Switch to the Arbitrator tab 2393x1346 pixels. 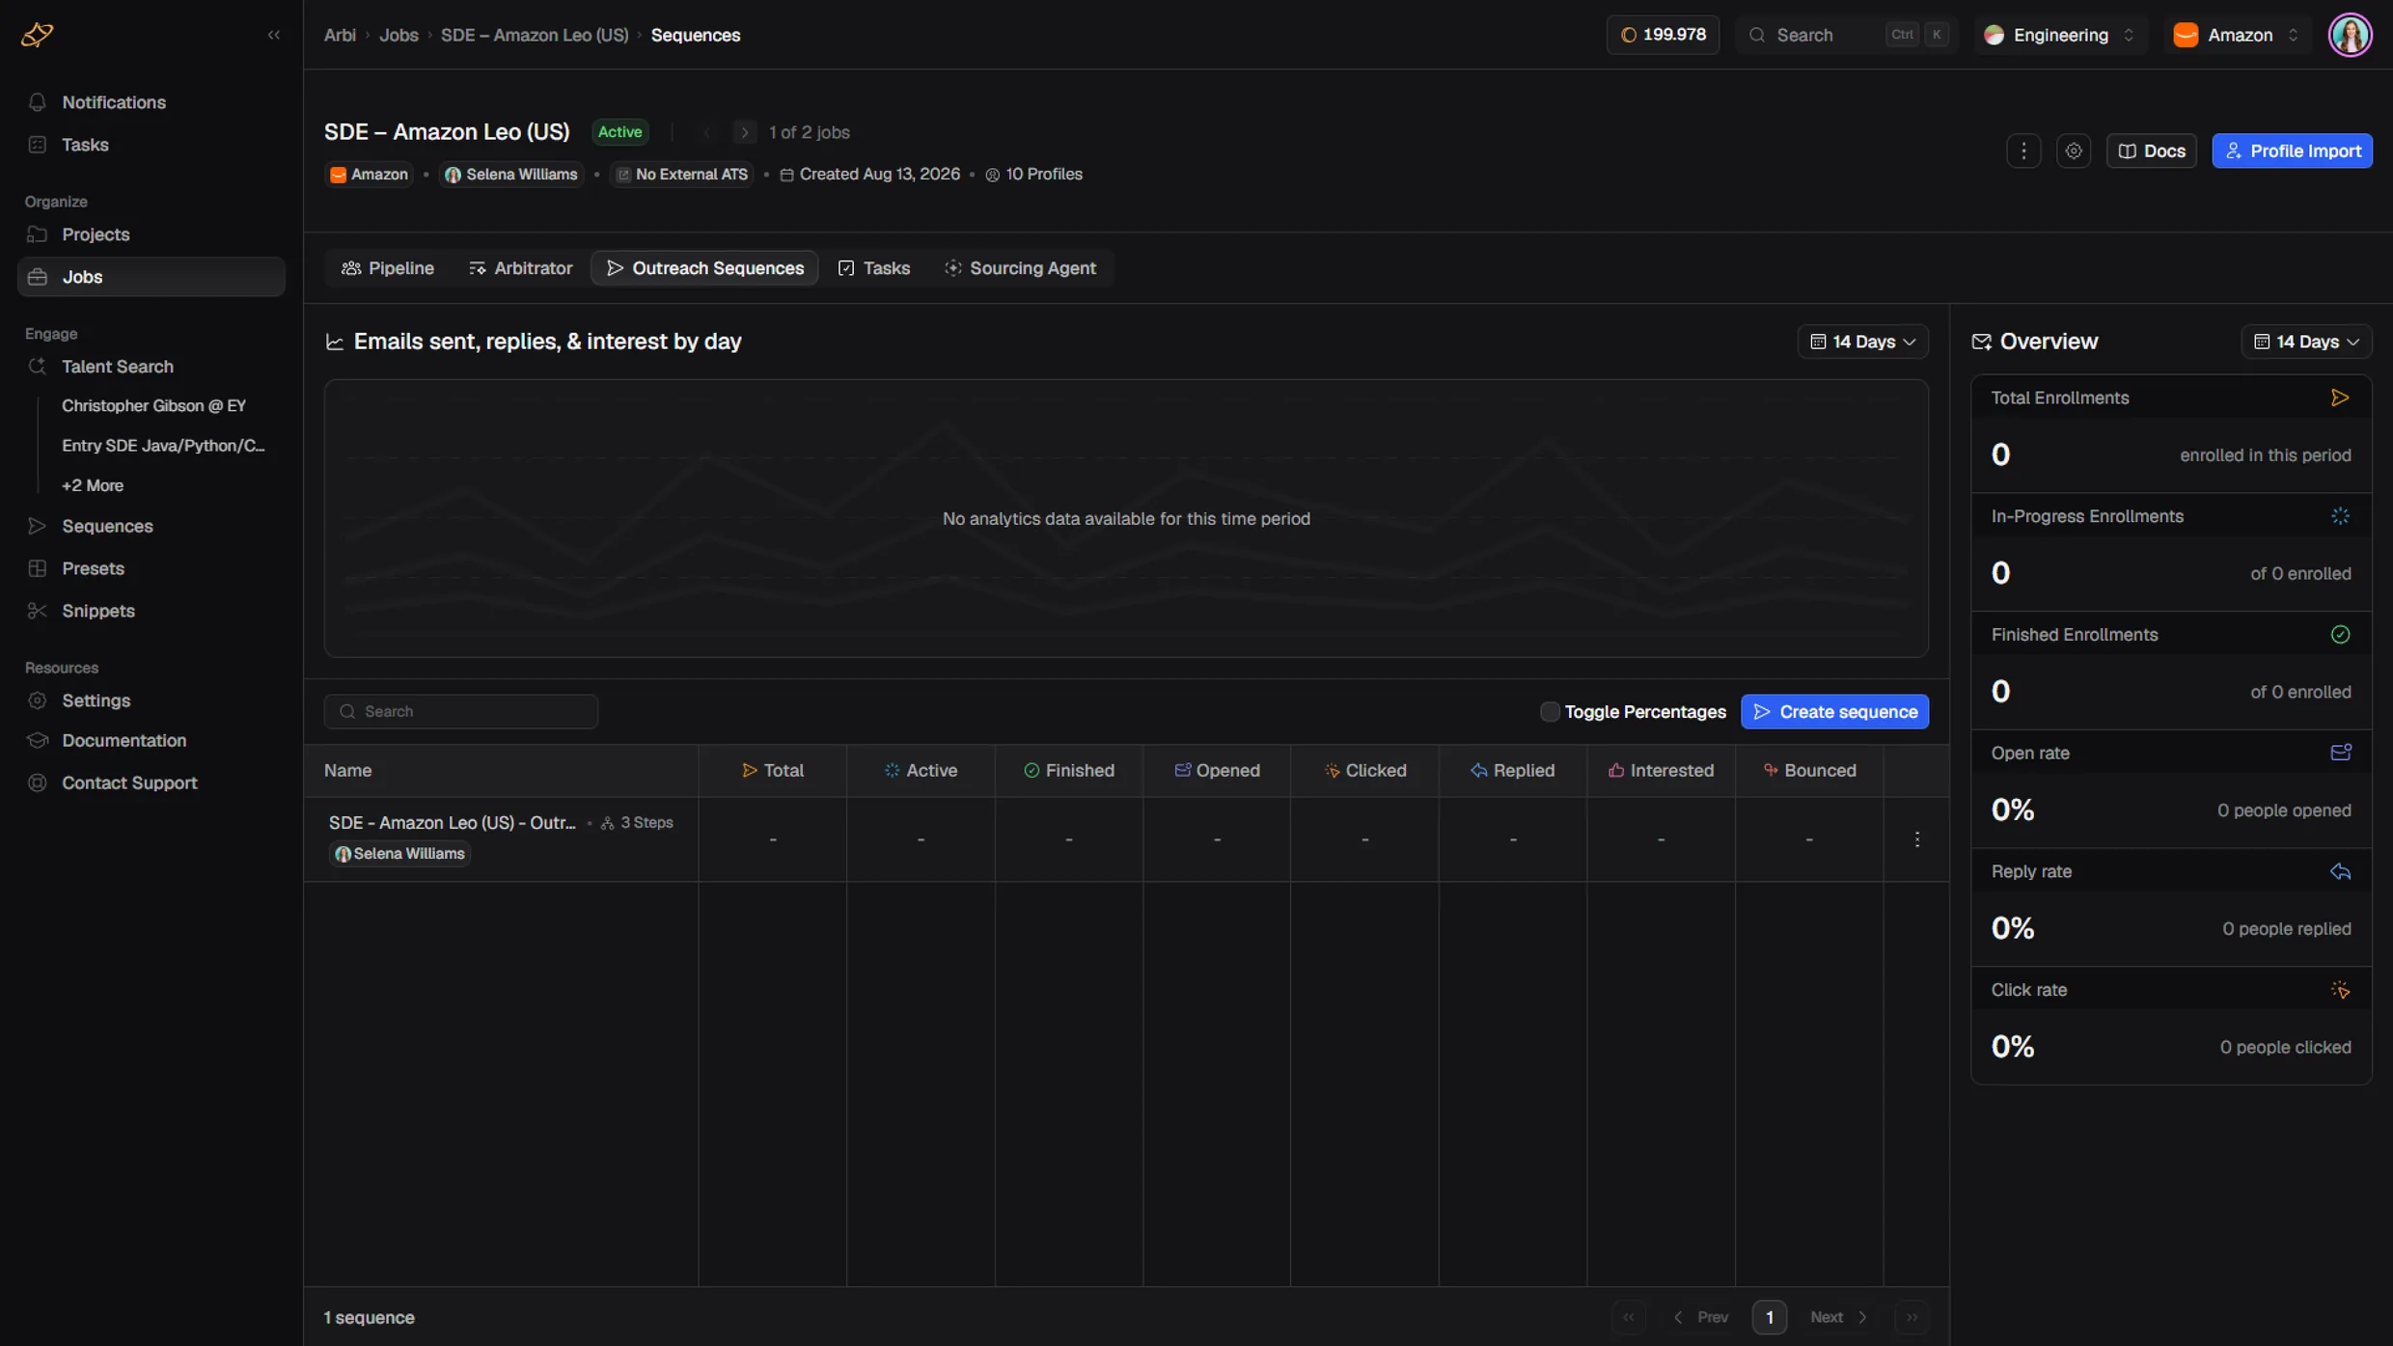click(x=521, y=268)
